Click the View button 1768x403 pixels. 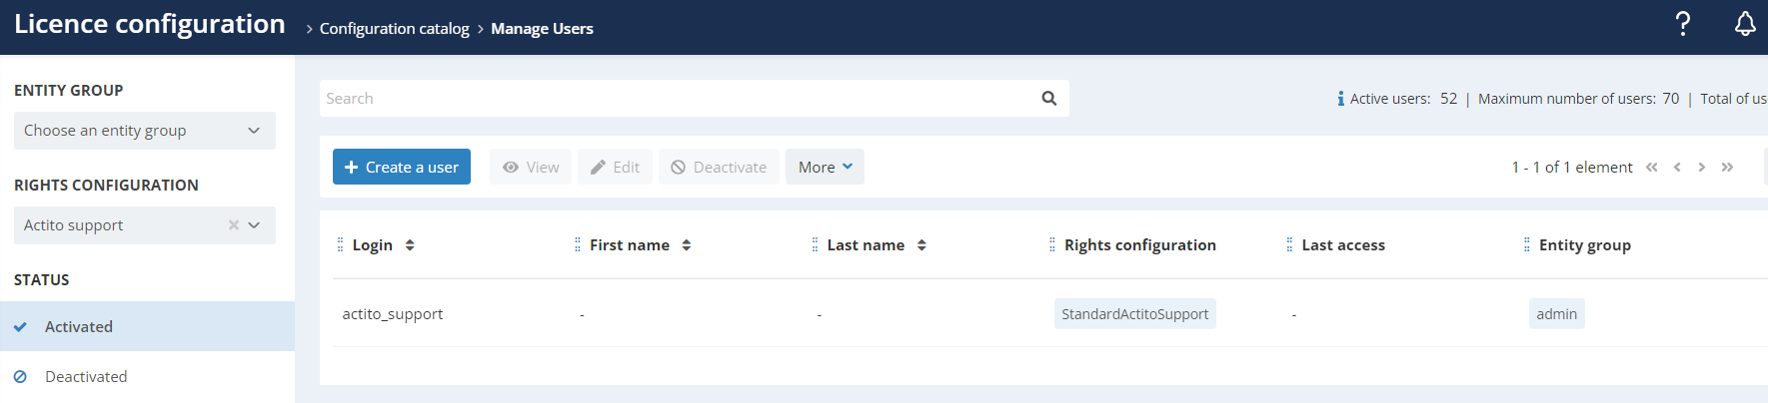pos(531,167)
